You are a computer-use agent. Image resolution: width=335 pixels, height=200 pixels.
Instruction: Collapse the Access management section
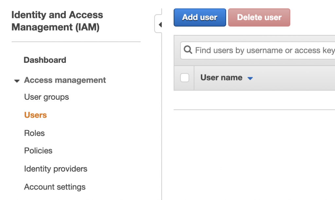point(17,80)
